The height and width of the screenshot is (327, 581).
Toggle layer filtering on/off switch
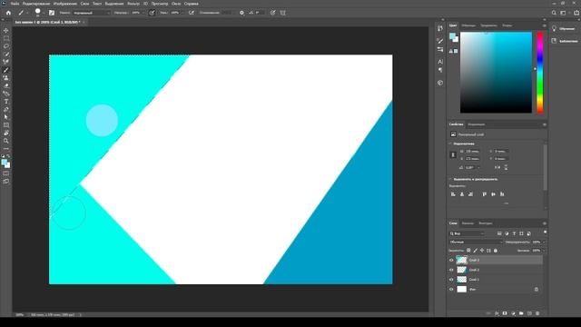pos(545,233)
